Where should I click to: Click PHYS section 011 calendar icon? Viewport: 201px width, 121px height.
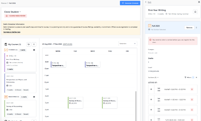pyautogui.click(x=7, y=86)
